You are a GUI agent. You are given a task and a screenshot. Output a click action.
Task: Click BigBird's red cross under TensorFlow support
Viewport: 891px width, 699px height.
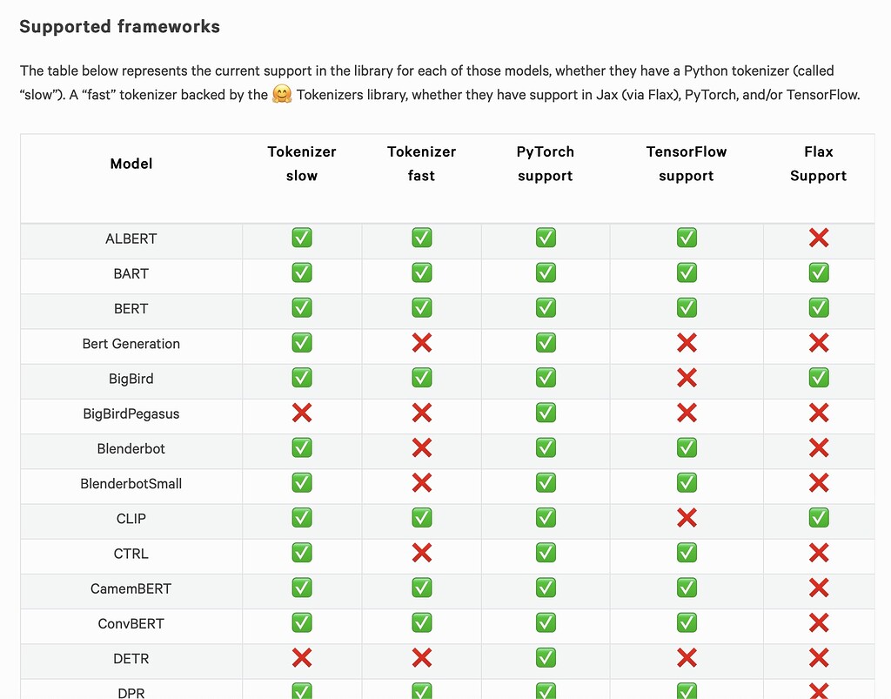click(687, 379)
